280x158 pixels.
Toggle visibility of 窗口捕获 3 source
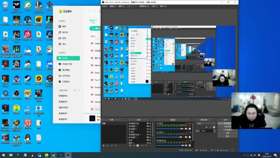(147, 129)
